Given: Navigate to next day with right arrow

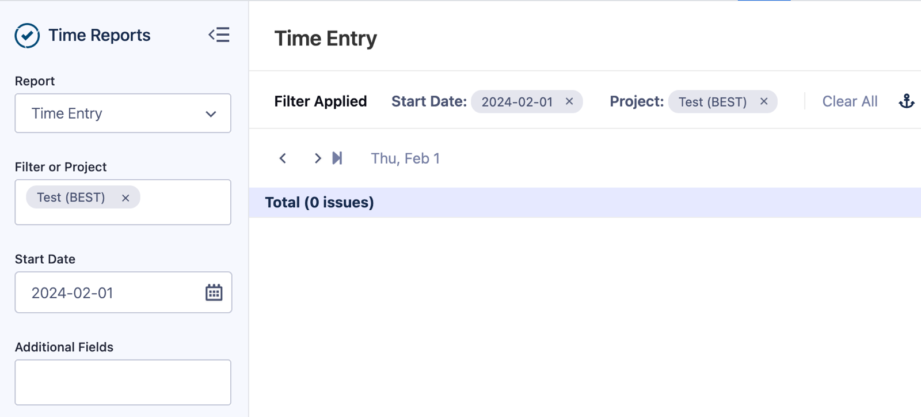Looking at the screenshot, I should point(317,158).
